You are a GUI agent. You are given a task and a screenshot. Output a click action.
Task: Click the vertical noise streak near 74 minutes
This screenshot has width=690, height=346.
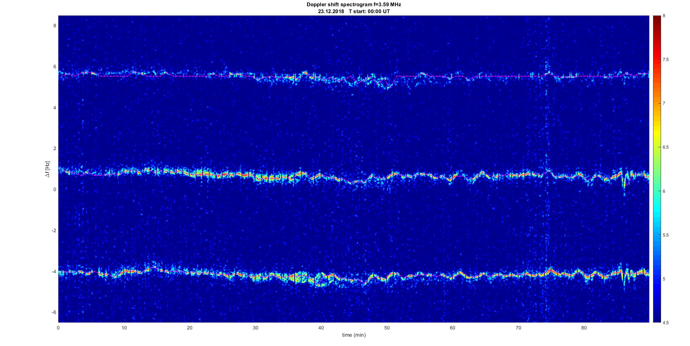(546, 169)
